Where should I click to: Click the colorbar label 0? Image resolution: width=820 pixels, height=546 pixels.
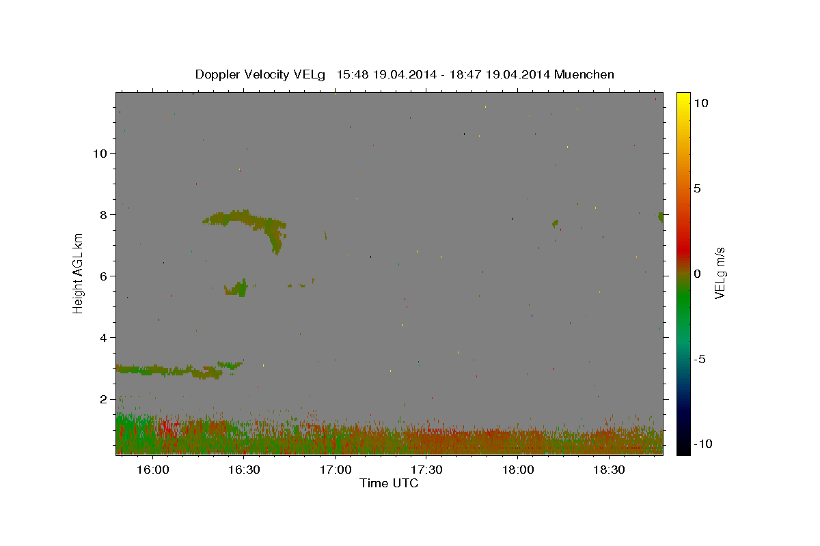click(697, 274)
